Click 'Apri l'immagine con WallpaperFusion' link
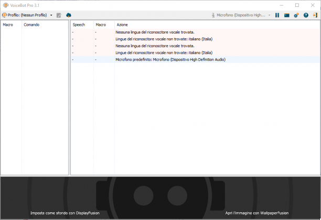 (257, 213)
